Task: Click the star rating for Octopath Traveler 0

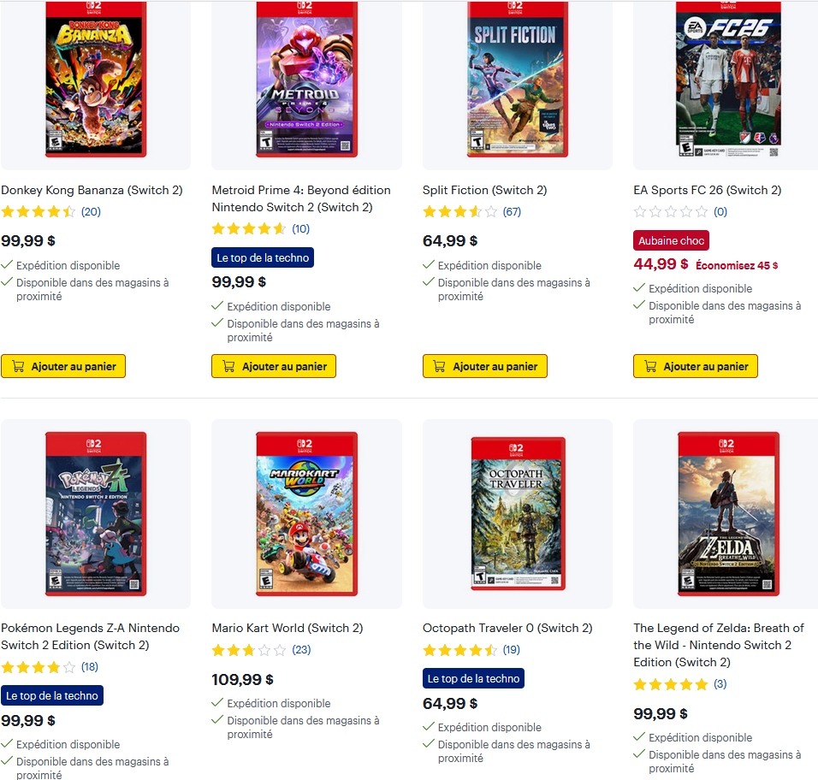Action: click(x=460, y=650)
